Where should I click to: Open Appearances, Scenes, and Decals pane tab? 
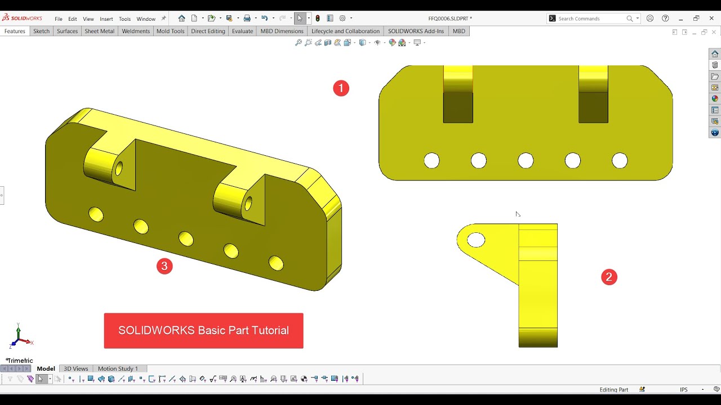(715, 99)
